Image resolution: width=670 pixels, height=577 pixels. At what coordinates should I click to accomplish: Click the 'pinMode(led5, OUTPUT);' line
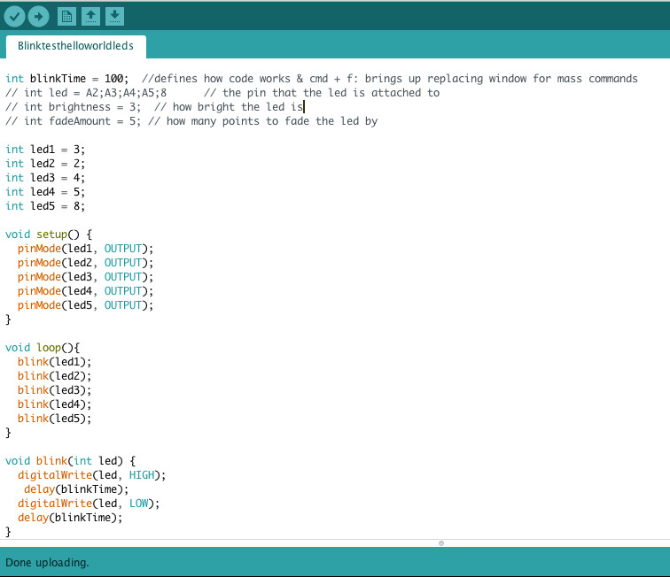pyautogui.click(x=85, y=304)
